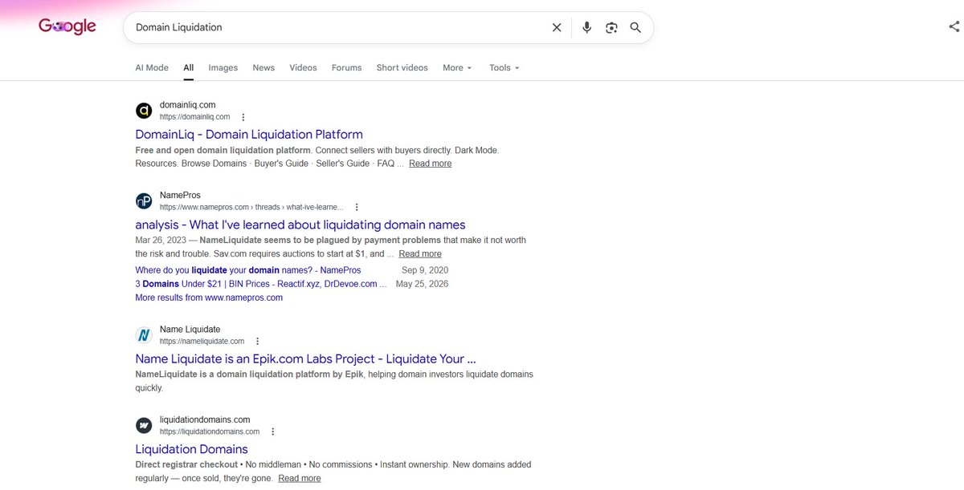Screen dimensions: 964x490
Task: Click the domainliq.com site name
Action: [187, 105]
